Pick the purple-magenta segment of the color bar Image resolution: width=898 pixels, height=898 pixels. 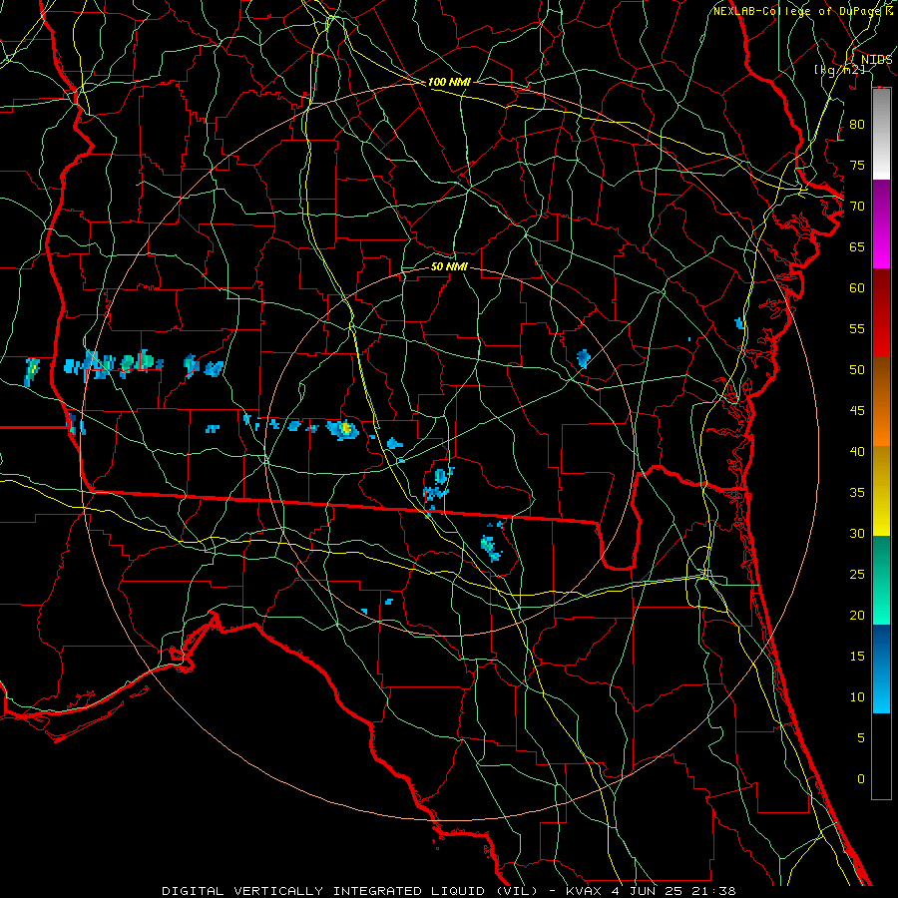tap(881, 224)
